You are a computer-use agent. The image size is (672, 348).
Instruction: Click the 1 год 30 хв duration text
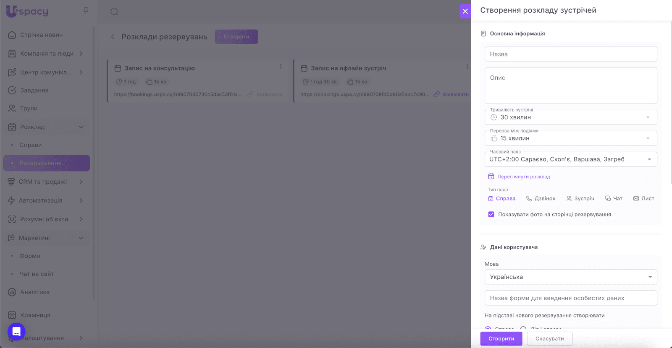[x=323, y=82]
